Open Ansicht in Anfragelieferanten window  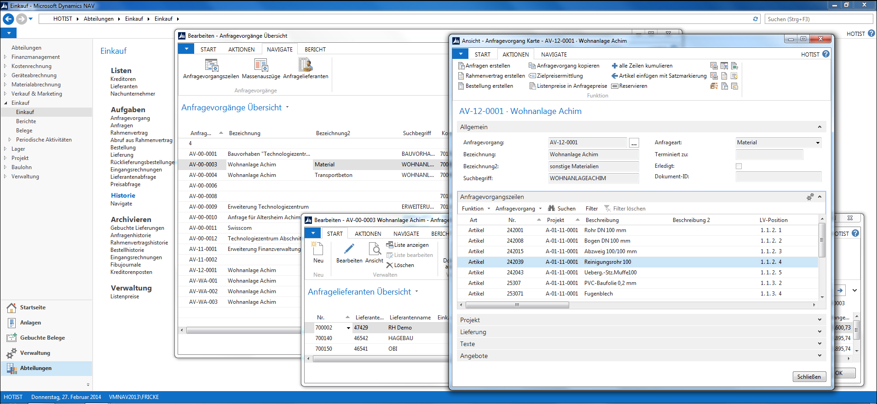pos(374,253)
